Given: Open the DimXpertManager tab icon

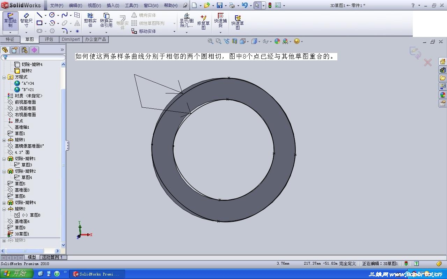Looking at the screenshot, I should (34, 50).
